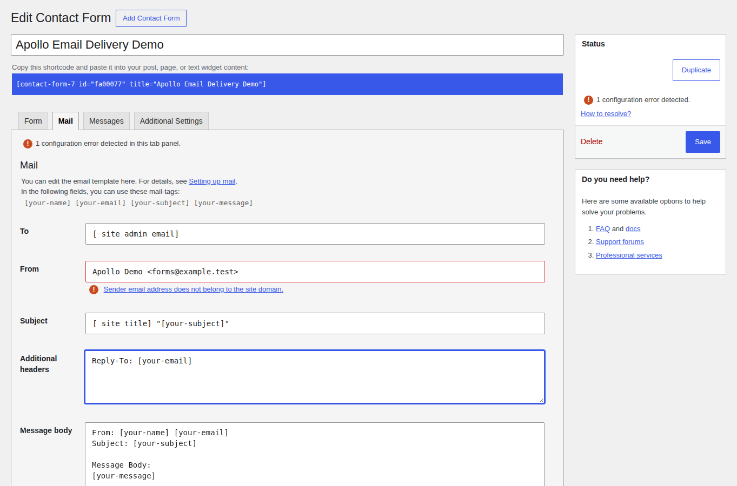
Task: Click the Additional headers resize handle
Action: coord(541,400)
